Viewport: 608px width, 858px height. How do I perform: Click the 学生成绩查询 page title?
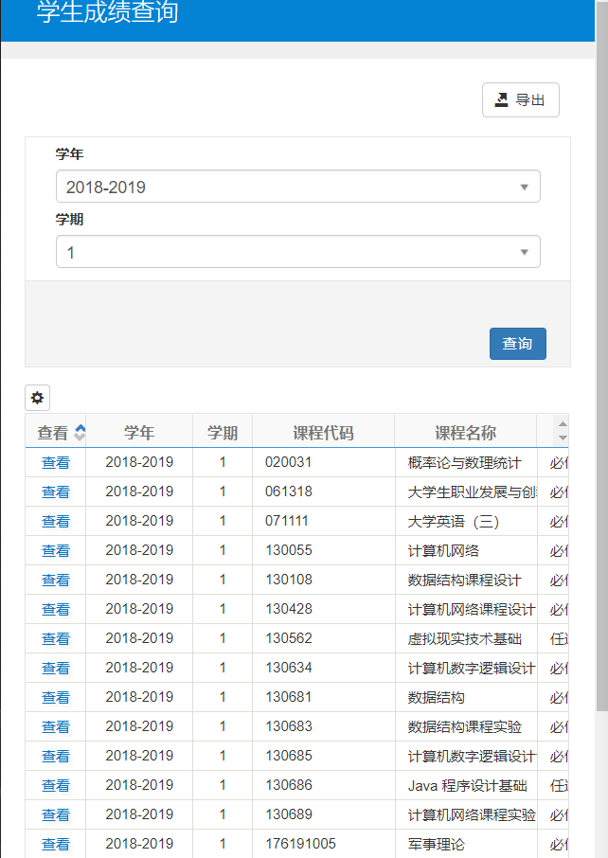[107, 12]
